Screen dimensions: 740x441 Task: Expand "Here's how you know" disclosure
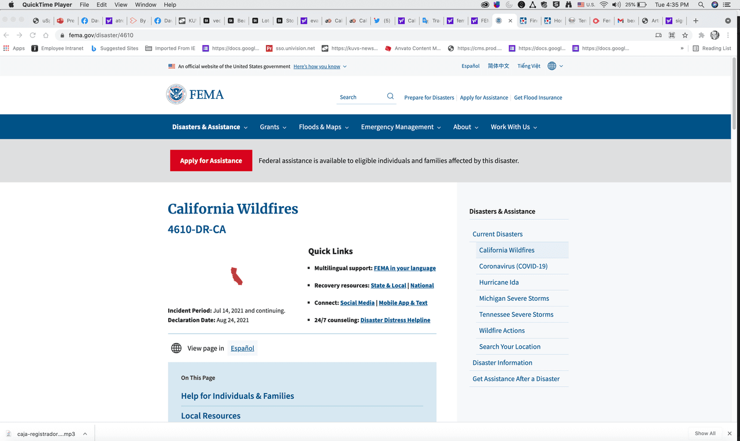(320, 66)
